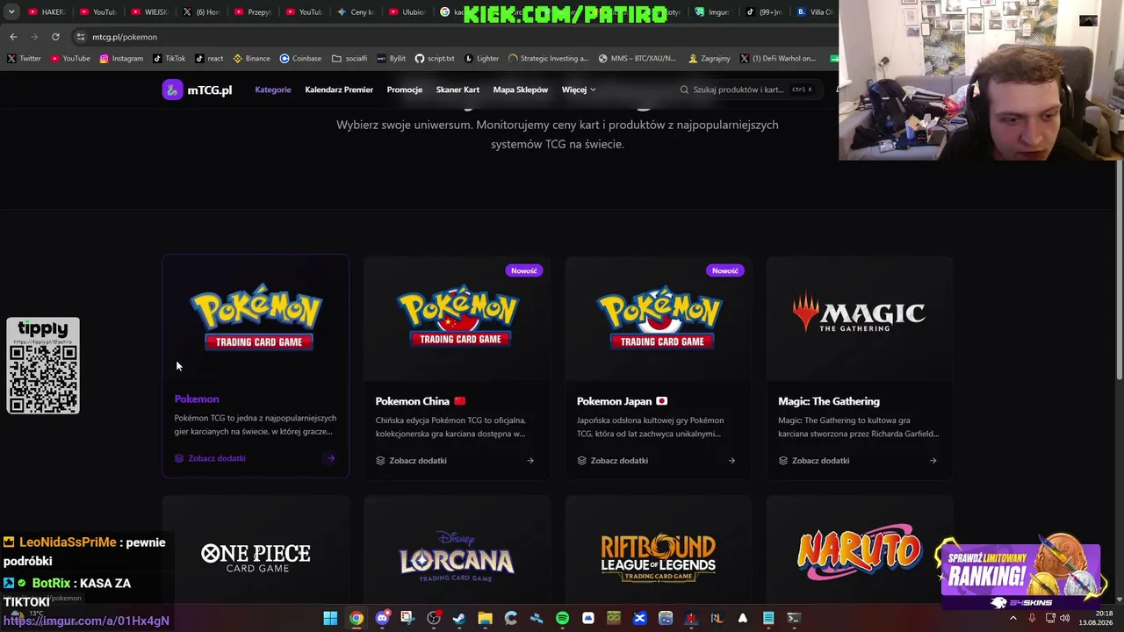This screenshot has width=1124, height=632.
Task: Open Spotify from the taskbar
Action: pos(562,618)
